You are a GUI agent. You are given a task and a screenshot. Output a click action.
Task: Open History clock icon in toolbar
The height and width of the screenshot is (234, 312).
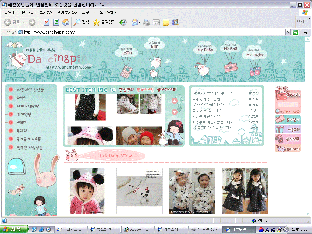click(x=123, y=22)
